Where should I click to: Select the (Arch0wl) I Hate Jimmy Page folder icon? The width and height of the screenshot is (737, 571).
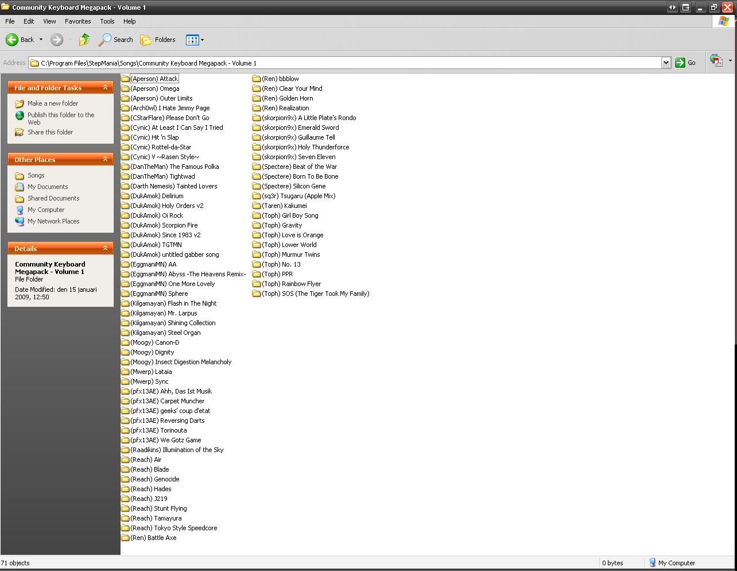[x=125, y=108]
